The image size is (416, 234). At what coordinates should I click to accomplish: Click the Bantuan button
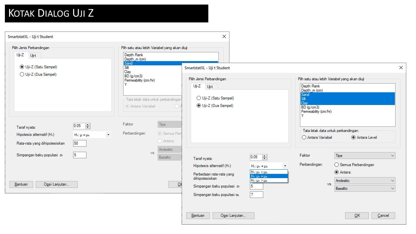(198, 215)
